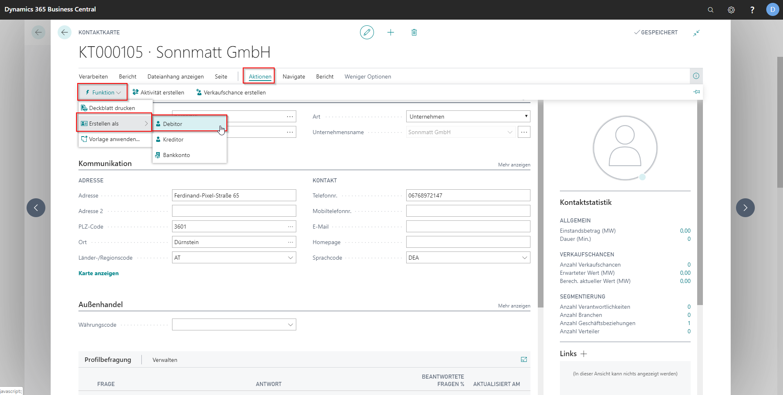Expand Unternehmensname combo box

510,132
